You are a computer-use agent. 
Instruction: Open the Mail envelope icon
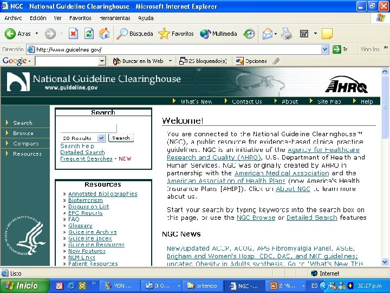tap(268, 34)
